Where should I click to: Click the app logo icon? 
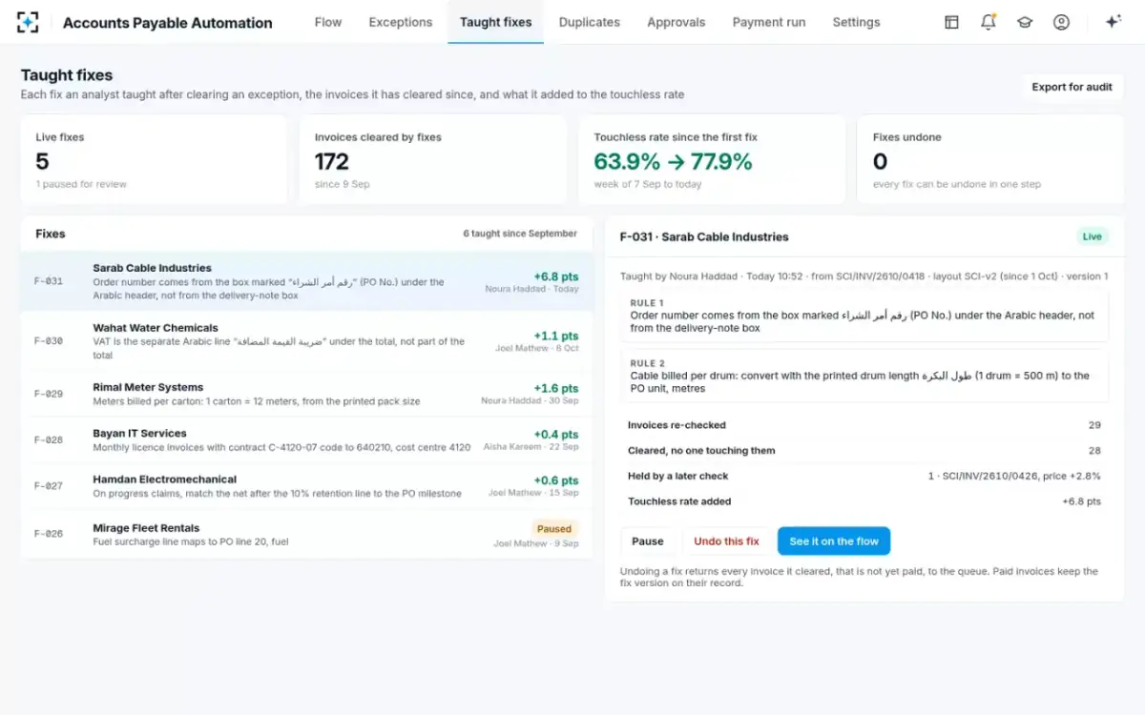tap(29, 22)
